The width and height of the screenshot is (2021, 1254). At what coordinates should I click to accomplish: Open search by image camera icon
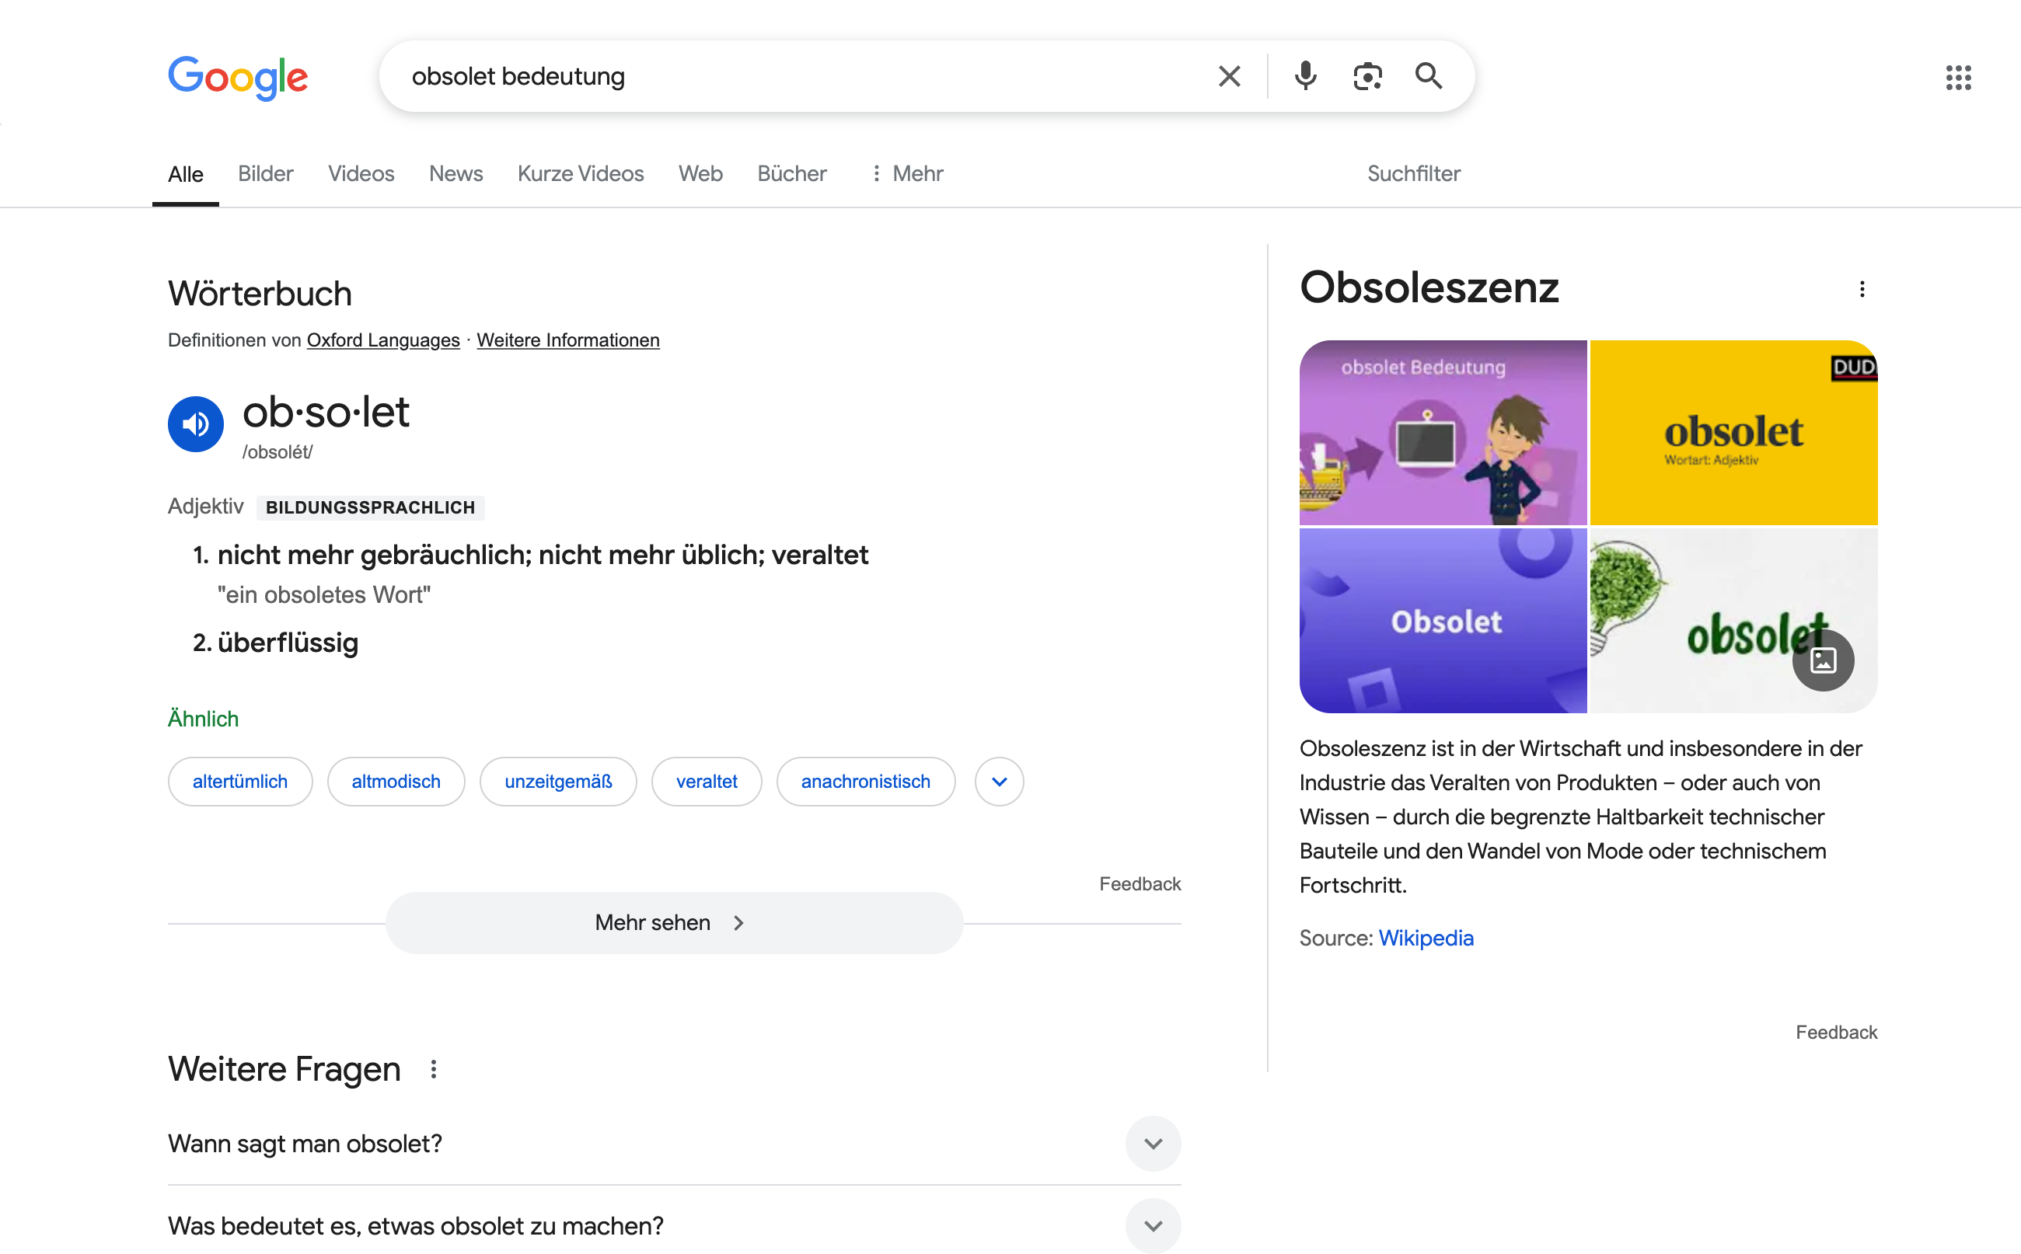[1367, 76]
